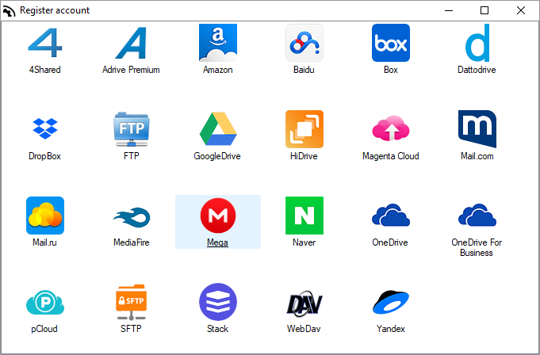The width and height of the screenshot is (540, 355).
Task: Select the orange SFTP icon
Action: (131, 302)
